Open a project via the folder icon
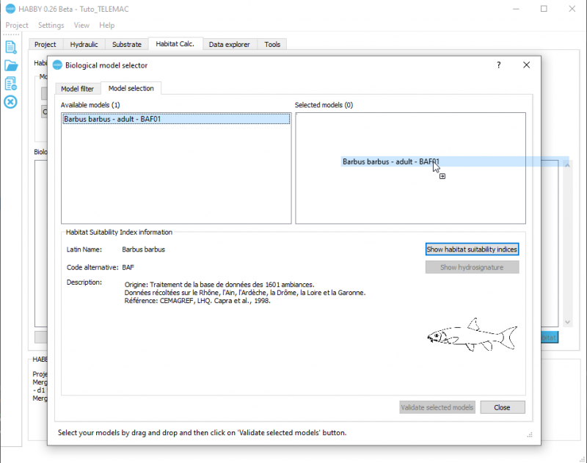Image resolution: width=587 pixels, height=463 pixels. pyautogui.click(x=10, y=65)
